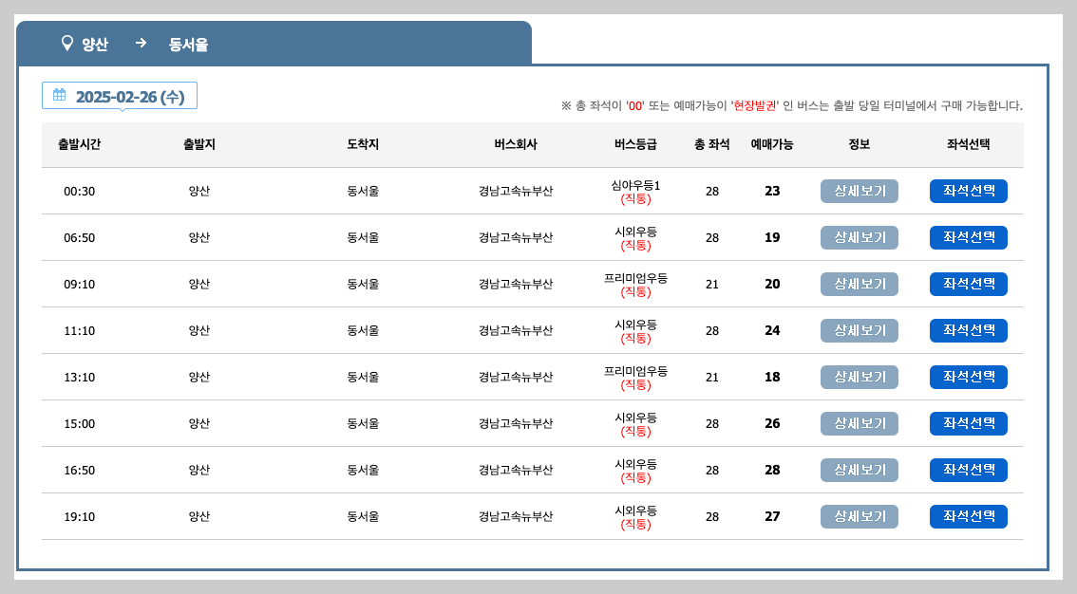The image size is (1077, 594).
Task: Click the calendar icon beside the date
Action: pyautogui.click(x=57, y=95)
